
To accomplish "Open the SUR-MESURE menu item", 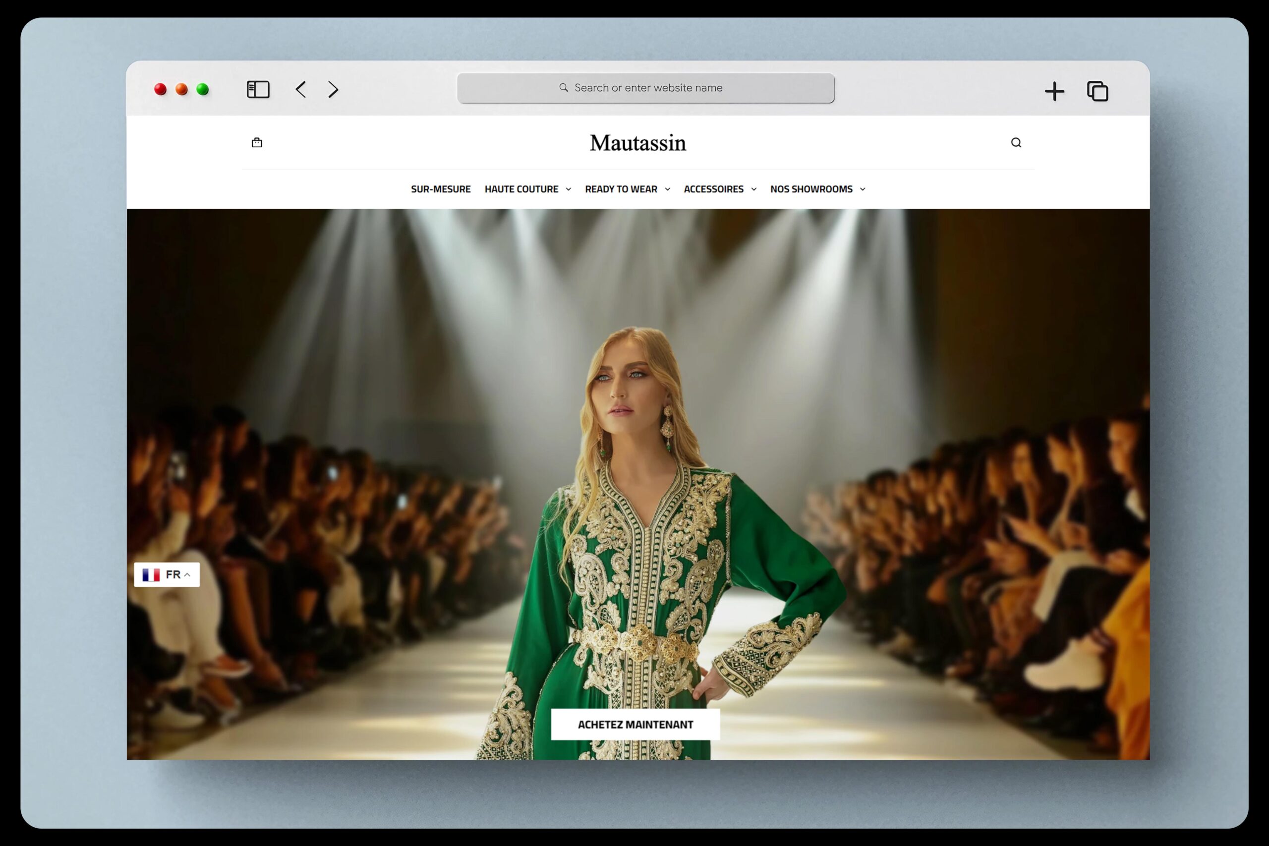I will [x=441, y=189].
